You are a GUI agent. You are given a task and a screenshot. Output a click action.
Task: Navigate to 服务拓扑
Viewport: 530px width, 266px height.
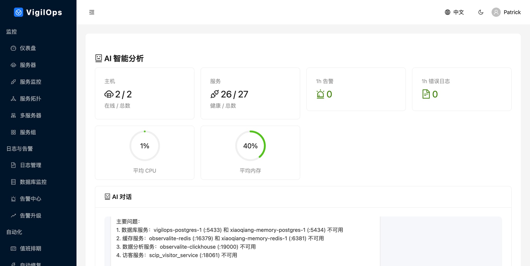tap(38, 99)
